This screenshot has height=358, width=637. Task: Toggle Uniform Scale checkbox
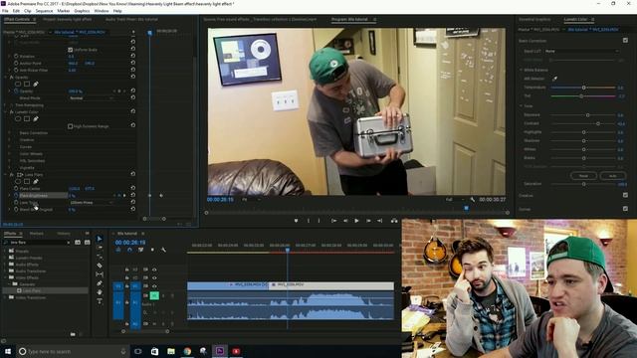tap(71, 50)
